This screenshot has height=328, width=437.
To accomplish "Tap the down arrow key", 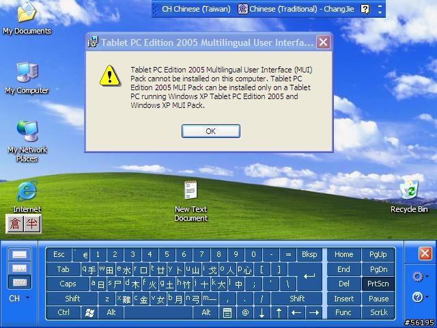I will tap(262, 313).
